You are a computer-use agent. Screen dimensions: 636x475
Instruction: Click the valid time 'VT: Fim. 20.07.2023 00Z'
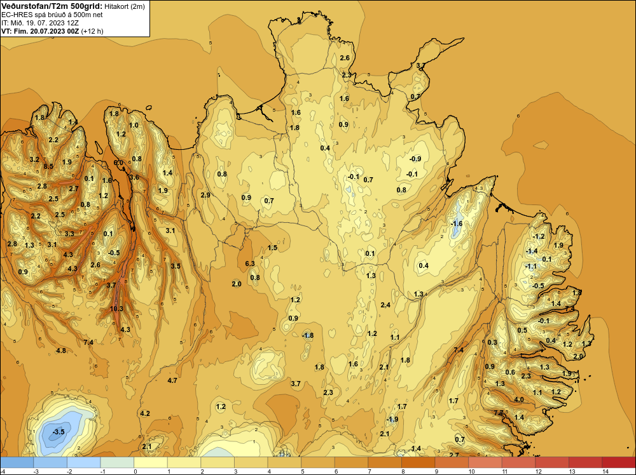tap(40, 31)
